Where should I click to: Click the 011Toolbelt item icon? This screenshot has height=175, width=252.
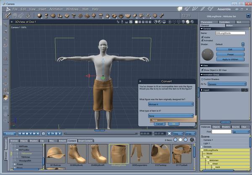click(182, 154)
